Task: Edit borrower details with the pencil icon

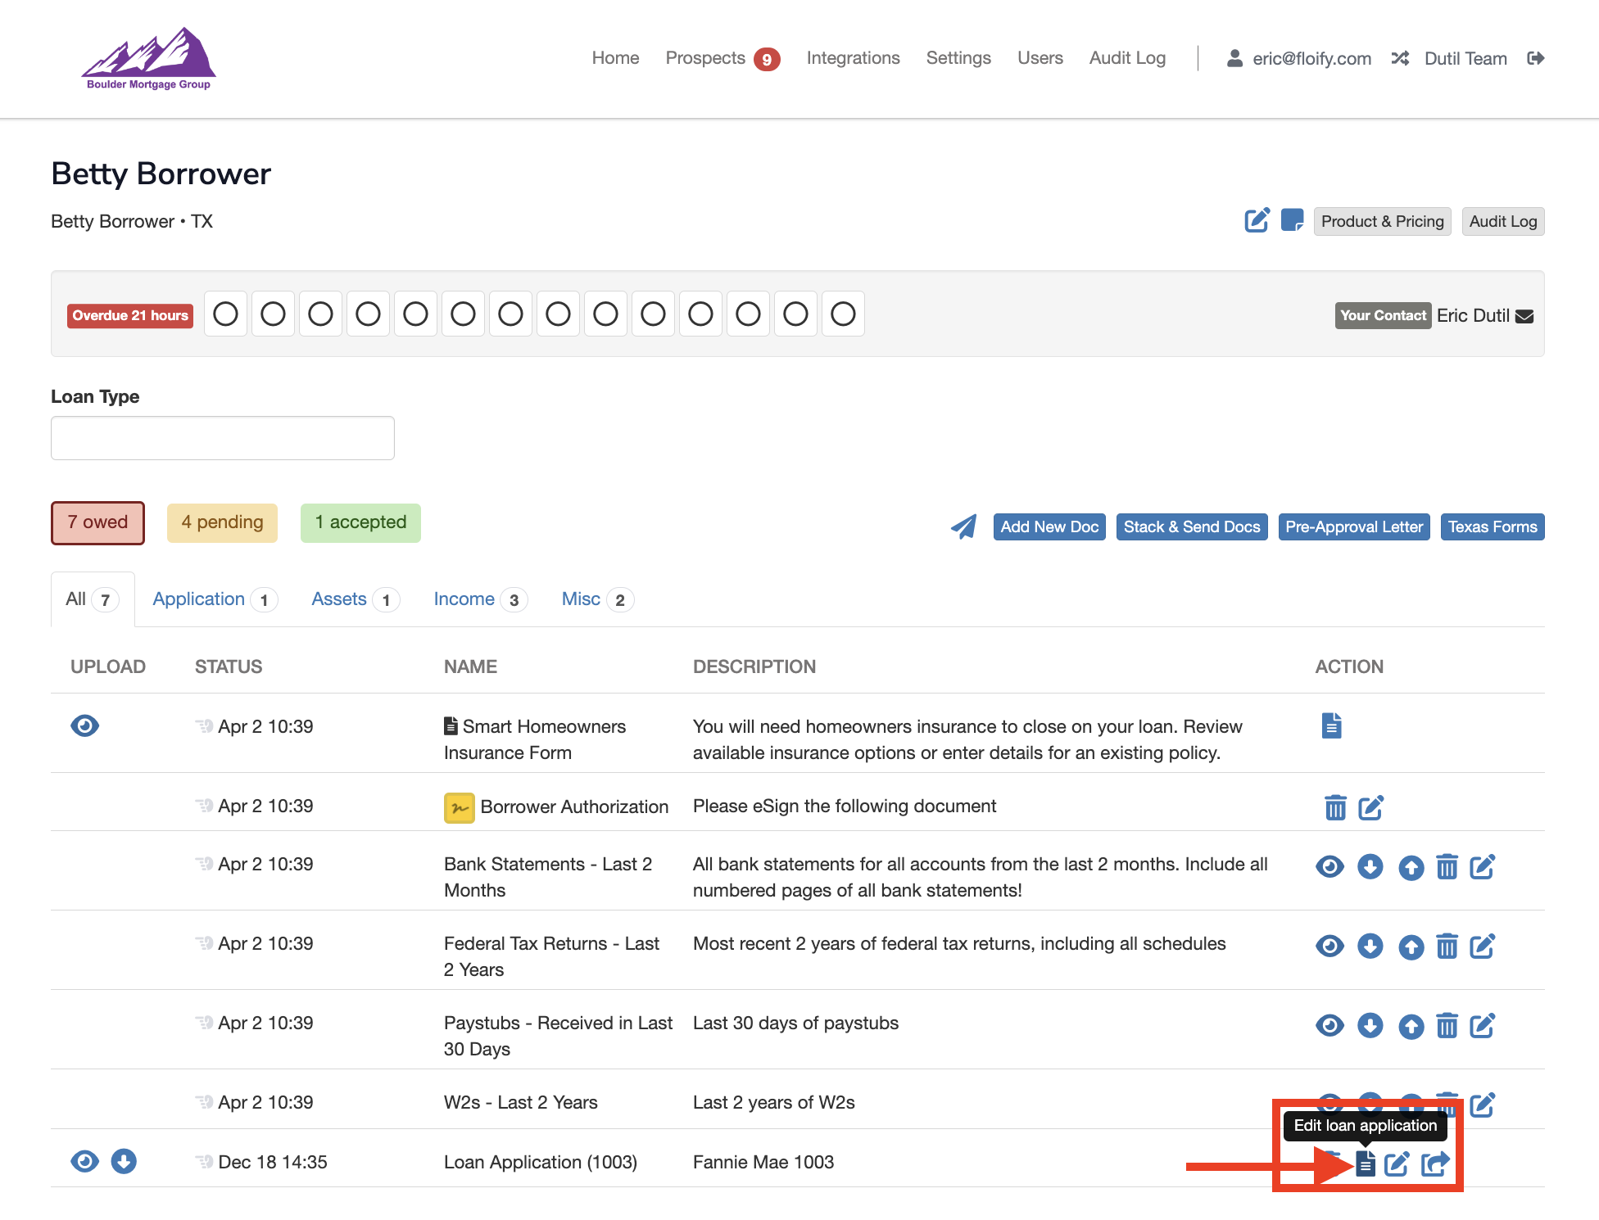Action: [x=1256, y=220]
